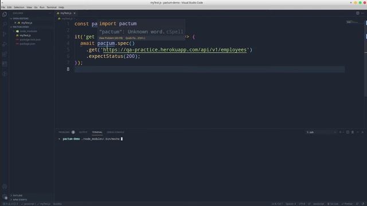This screenshot has width=367, height=206.
Task: Collapse the Open Editors section
Action: pos(21,18)
